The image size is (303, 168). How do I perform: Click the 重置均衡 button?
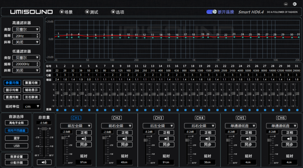click(x=31, y=83)
